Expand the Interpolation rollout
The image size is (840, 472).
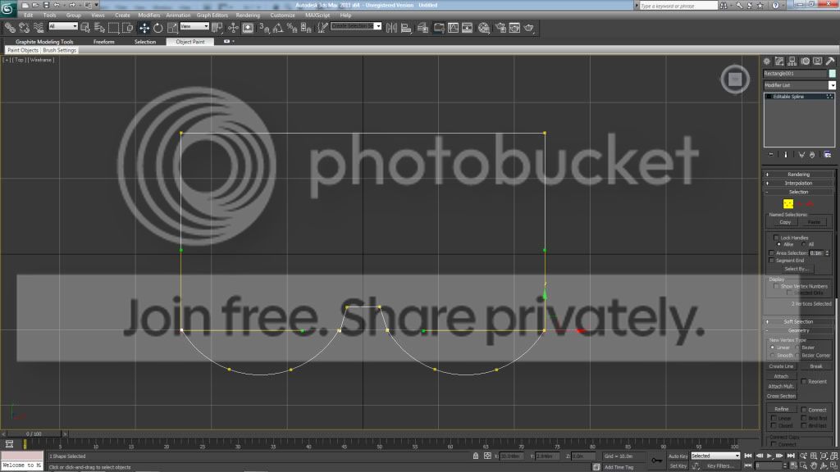point(798,183)
